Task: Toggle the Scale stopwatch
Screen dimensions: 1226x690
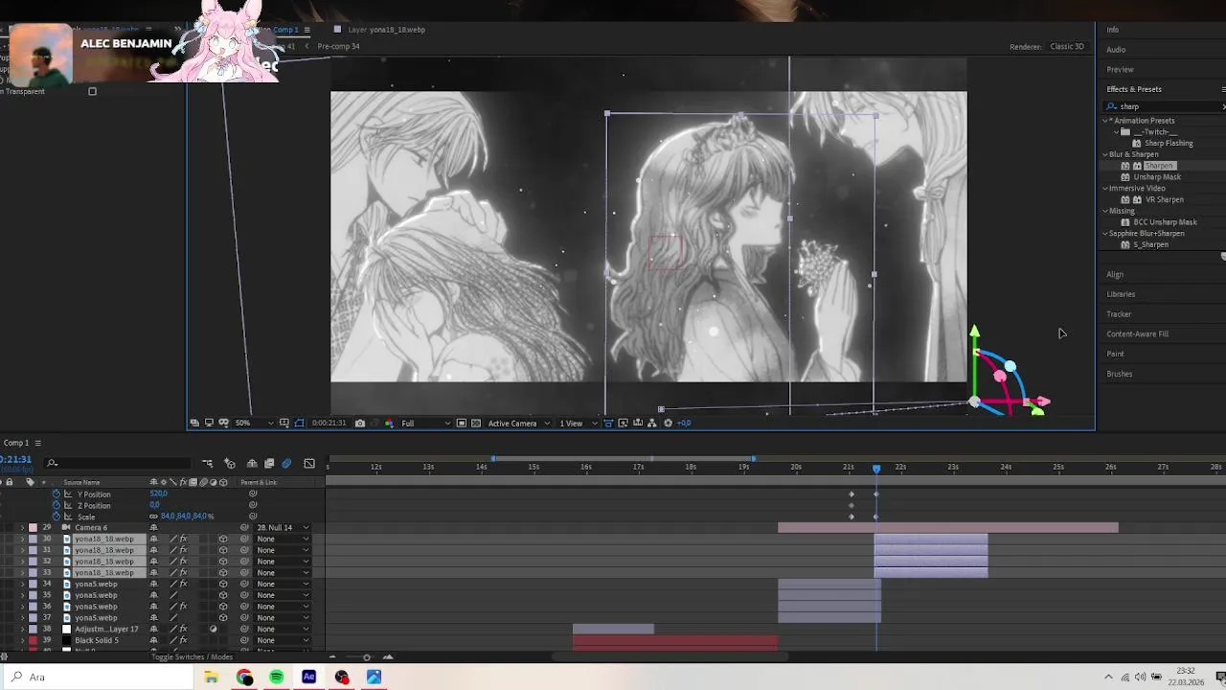Action: click(56, 517)
